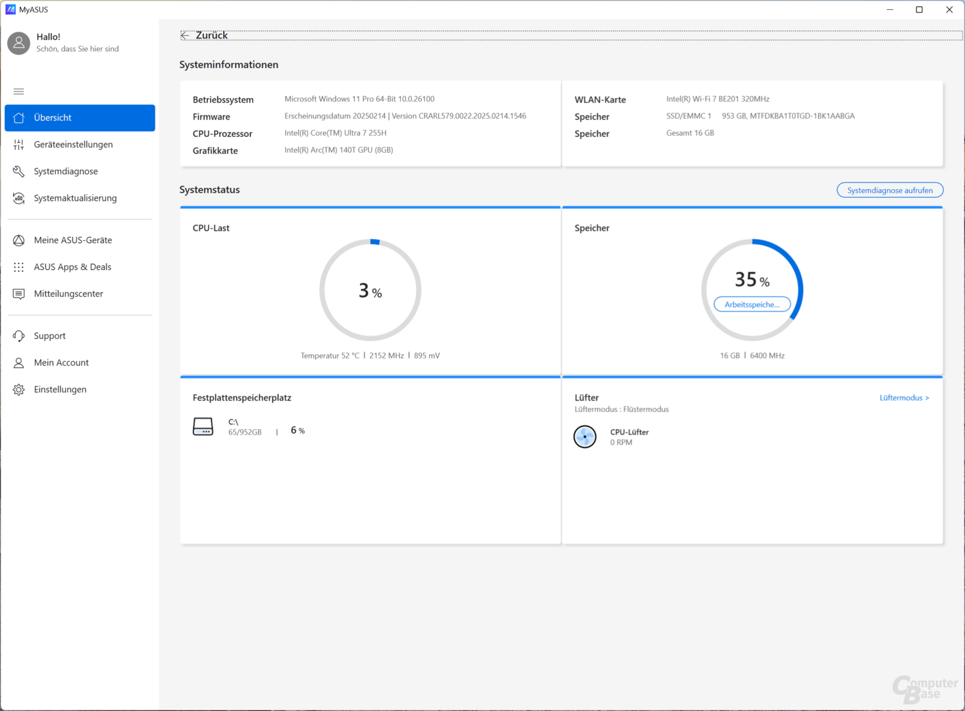The image size is (965, 711).
Task: Click the '953 GB, MTFDKBA1T0TGD-1BK1AABGA' SSD value
Action: point(788,116)
